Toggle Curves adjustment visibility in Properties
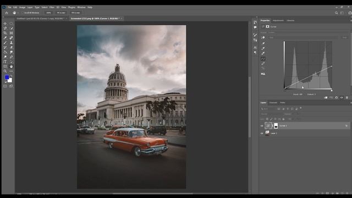 [x=342, y=98]
